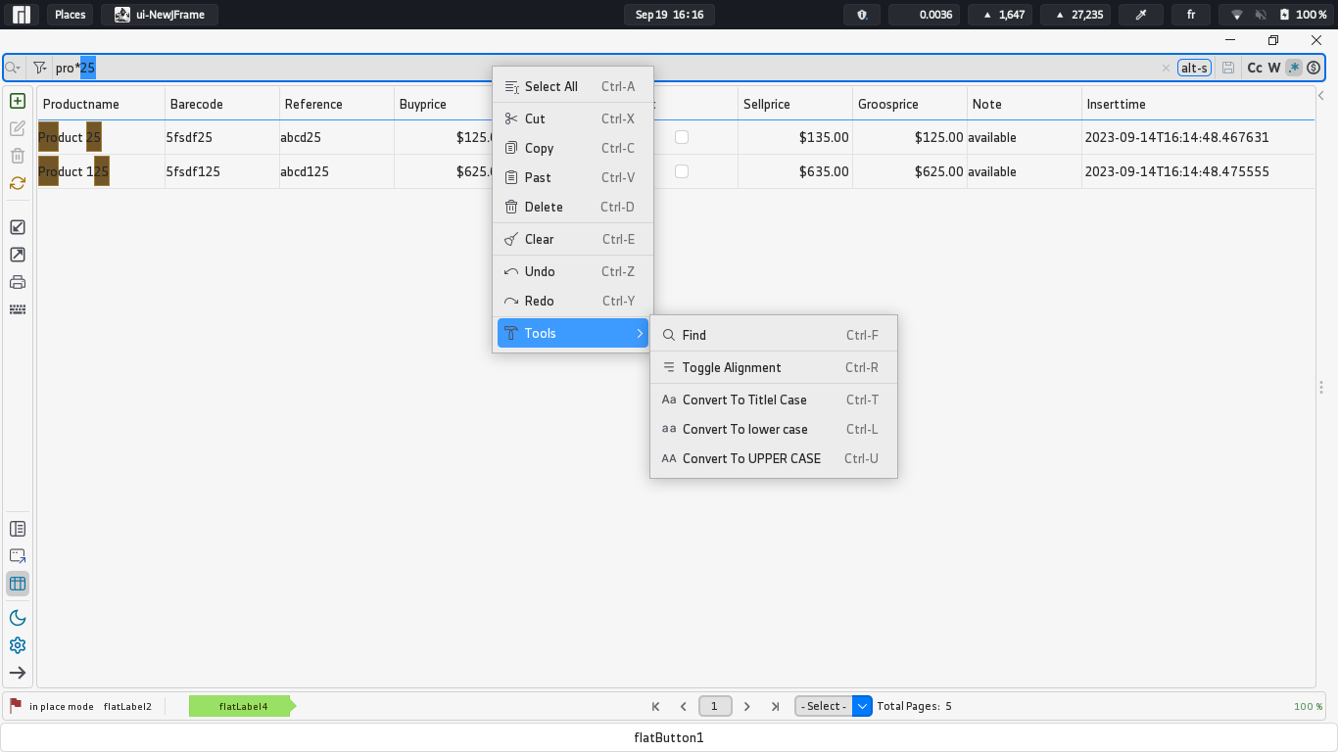Select Convert To UPPER CASE from Tools menu
Image resolution: width=1338 pixels, height=752 pixels.
[752, 458]
